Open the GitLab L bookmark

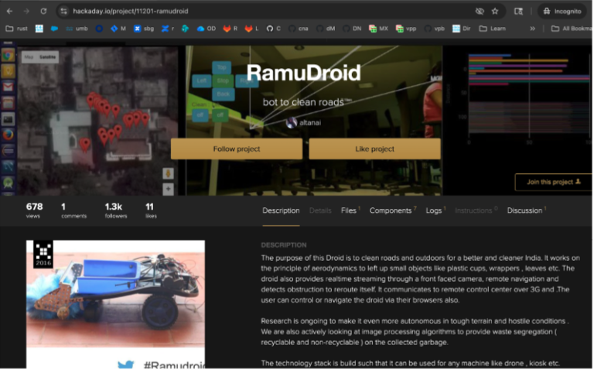click(252, 29)
